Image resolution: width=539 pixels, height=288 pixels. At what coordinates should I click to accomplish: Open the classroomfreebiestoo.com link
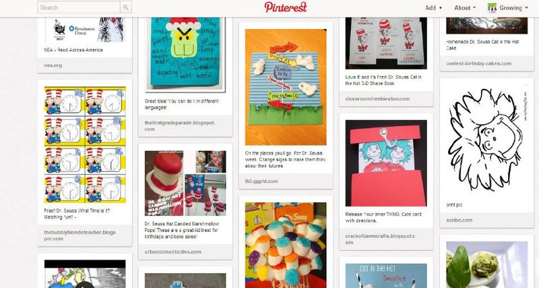[x=377, y=98]
